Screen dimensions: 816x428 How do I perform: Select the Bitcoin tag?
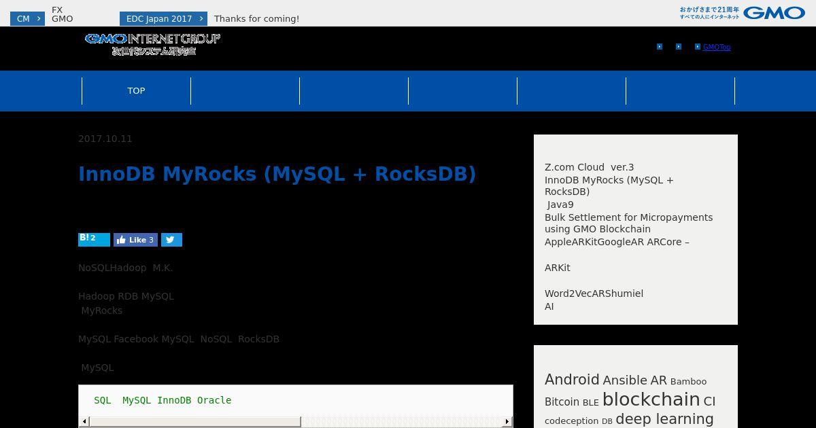pyautogui.click(x=562, y=402)
